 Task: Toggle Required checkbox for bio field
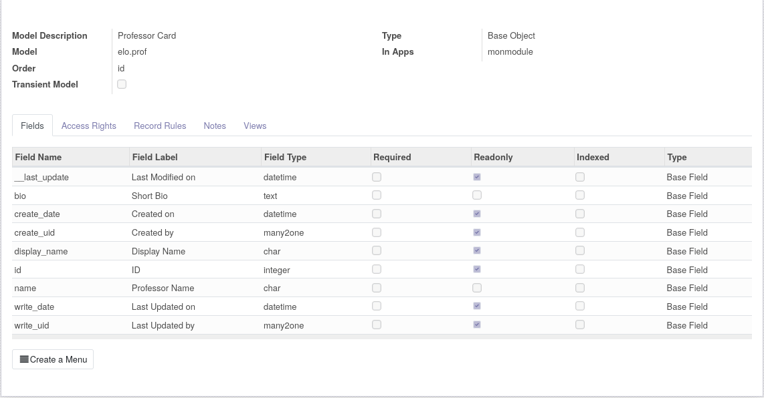tap(377, 196)
